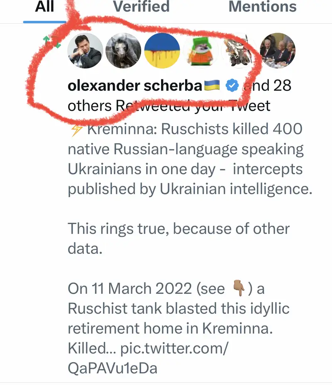The height and width of the screenshot is (385, 332).
Task: Click the green retweet icon
Action: click(53, 41)
